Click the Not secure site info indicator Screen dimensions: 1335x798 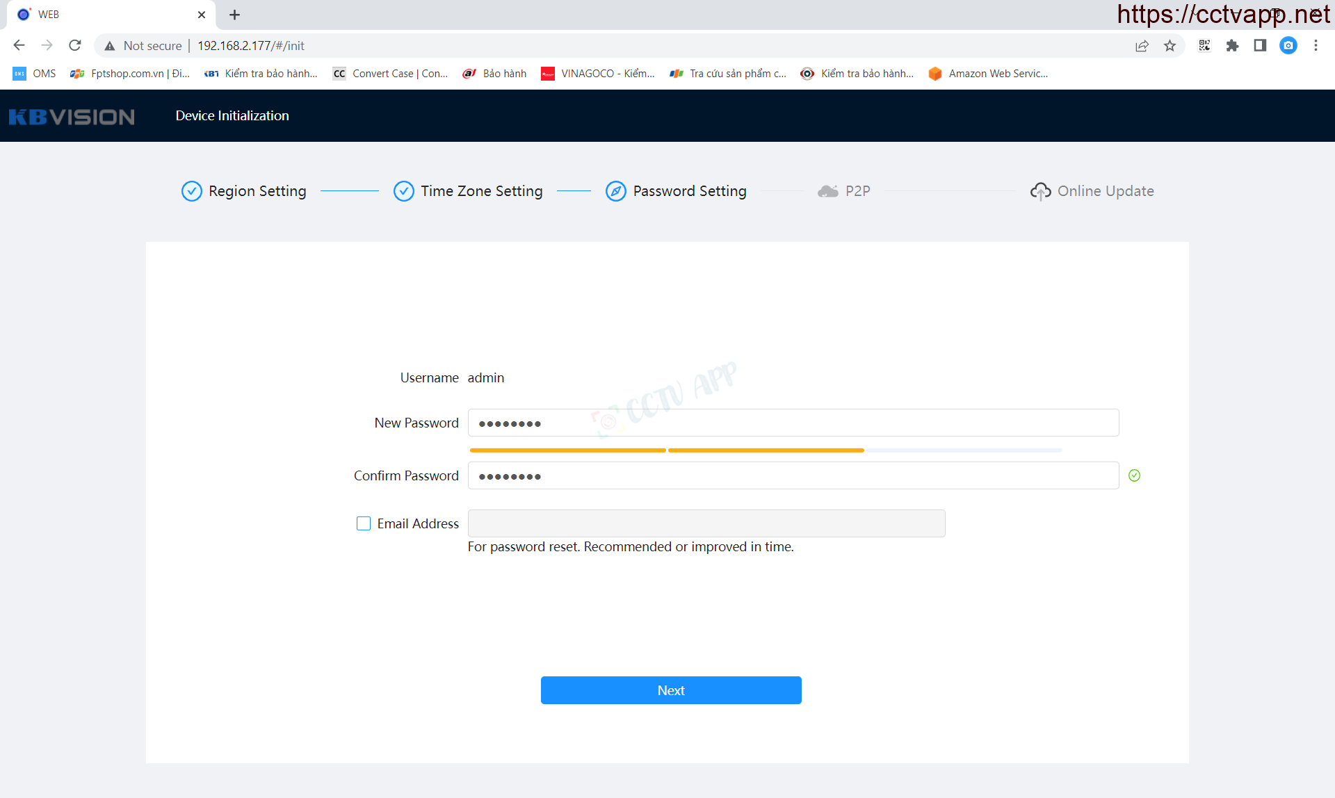(x=143, y=46)
